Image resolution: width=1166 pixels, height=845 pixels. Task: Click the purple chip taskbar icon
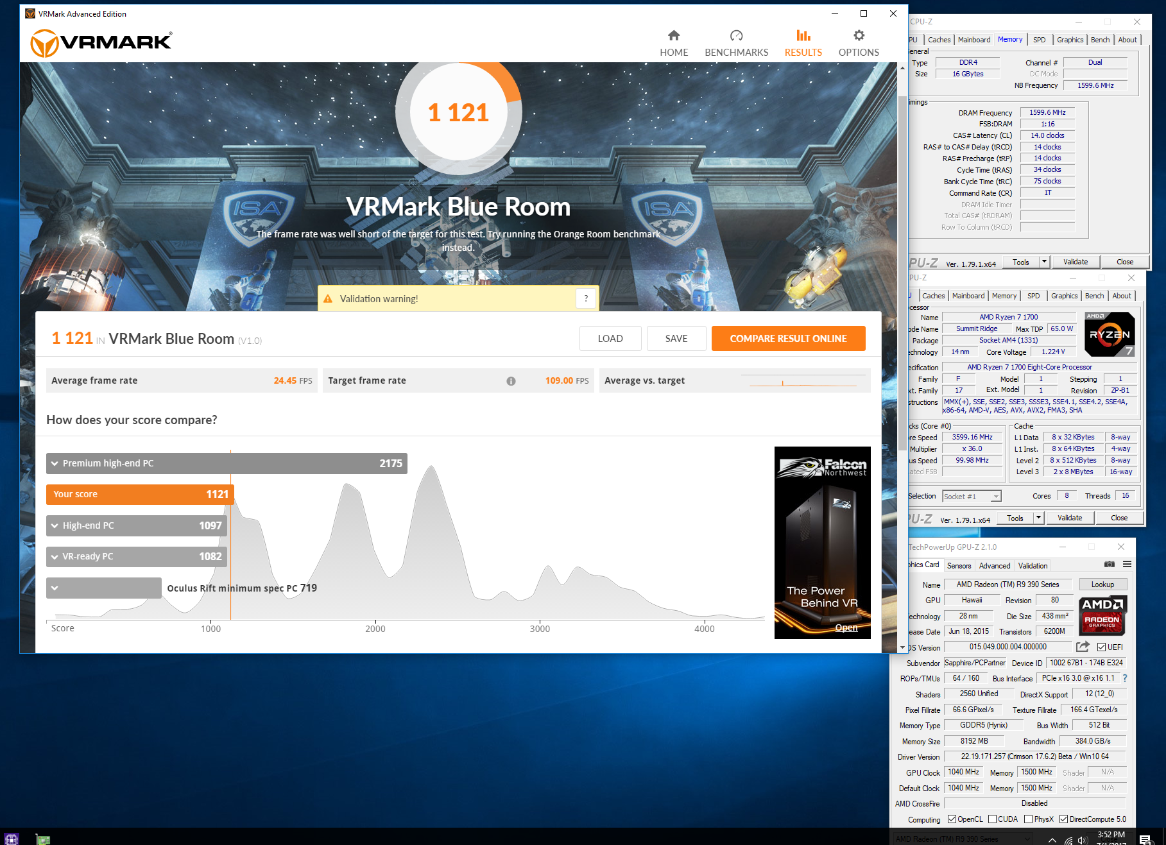11,839
